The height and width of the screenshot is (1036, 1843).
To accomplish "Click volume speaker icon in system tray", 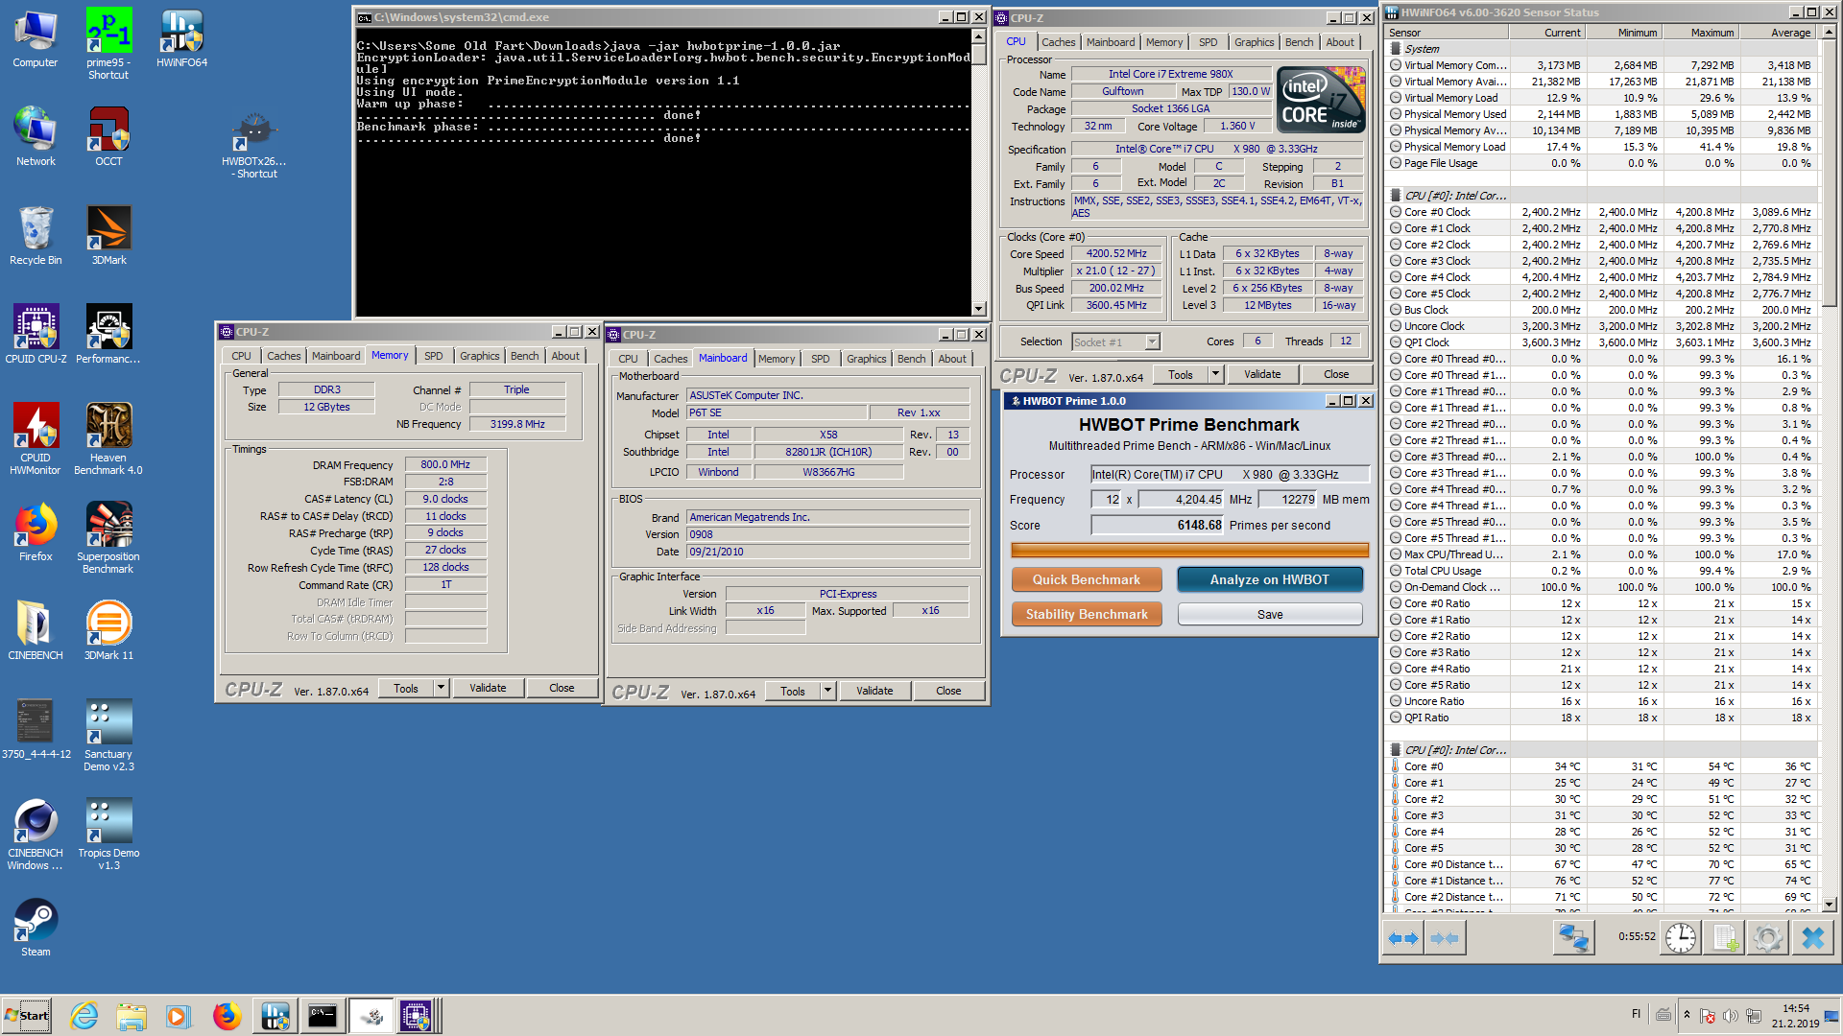I will (1730, 1015).
